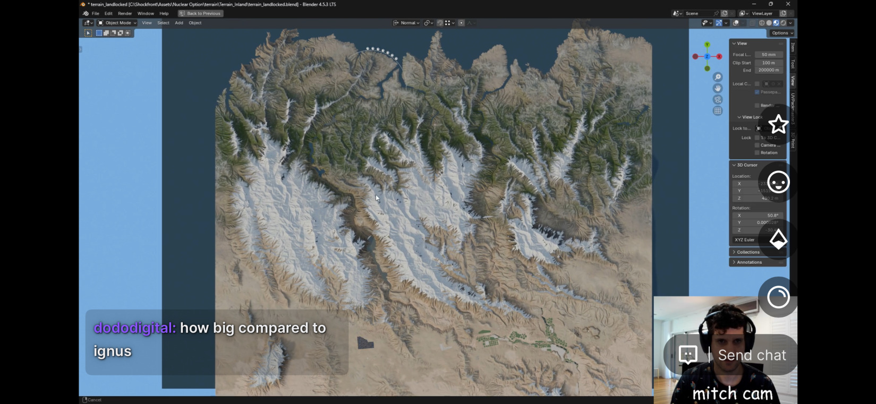The width and height of the screenshot is (876, 404).
Task: Click the Back to Previous button
Action: tap(200, 13)
